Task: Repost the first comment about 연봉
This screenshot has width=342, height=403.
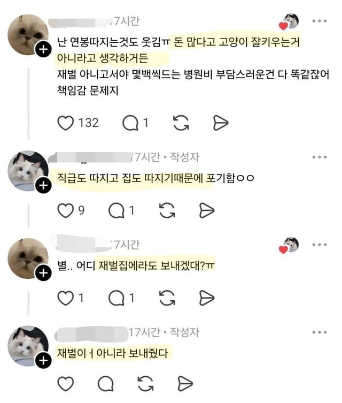Action: coord(181,123)
